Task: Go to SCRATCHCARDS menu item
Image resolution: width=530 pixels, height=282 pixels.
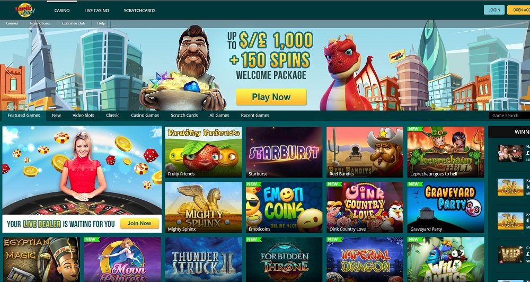Action: point(139,11)
